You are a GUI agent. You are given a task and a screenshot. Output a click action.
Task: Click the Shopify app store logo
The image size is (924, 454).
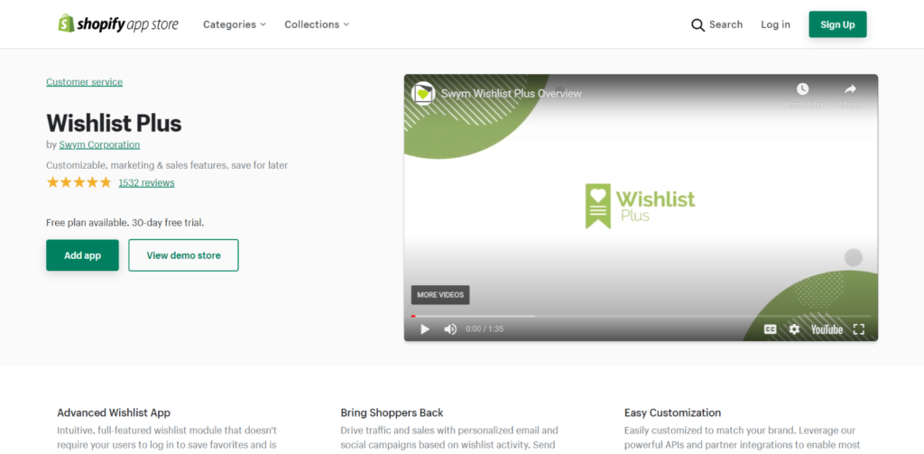coord(118,24)
